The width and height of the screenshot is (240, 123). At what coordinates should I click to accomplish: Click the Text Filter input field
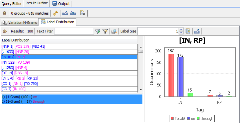pos(74,31)
